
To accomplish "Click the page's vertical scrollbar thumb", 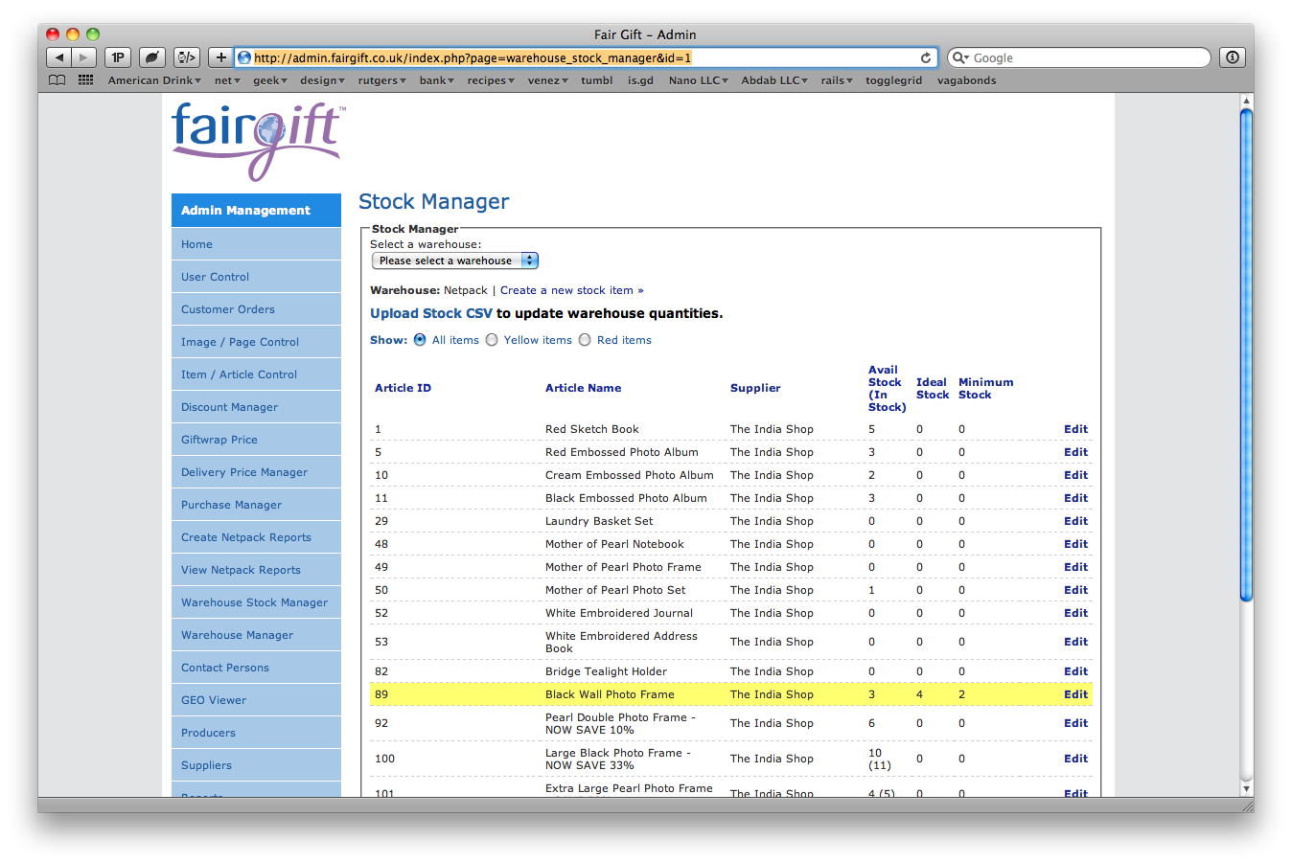I will click(1246, 354).
